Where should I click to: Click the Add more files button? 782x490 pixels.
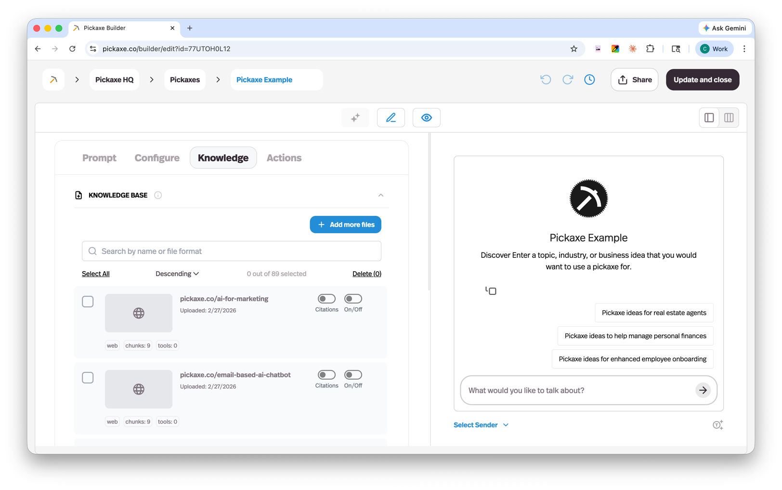[345, 224]
